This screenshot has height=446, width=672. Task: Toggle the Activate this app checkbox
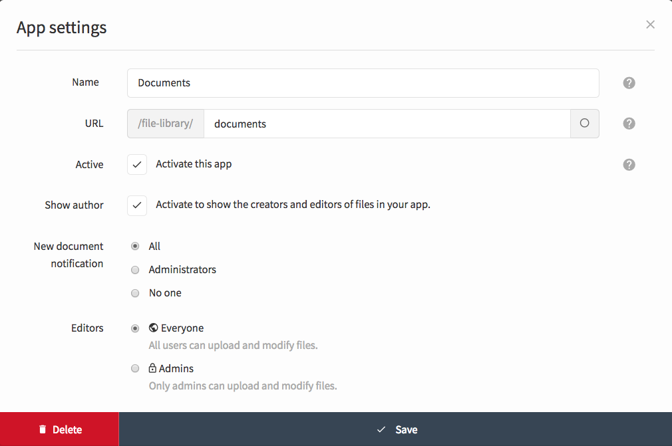point(137,165)
